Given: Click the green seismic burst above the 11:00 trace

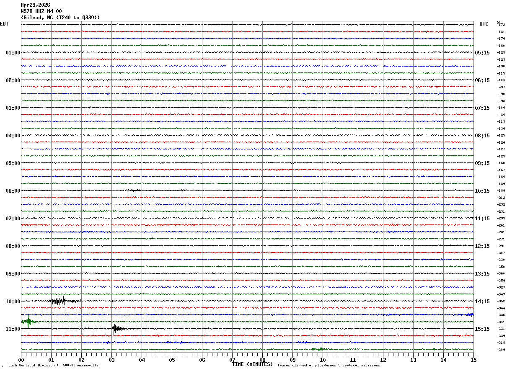Looking at the screenshot, I should click(x=28, y=321).
